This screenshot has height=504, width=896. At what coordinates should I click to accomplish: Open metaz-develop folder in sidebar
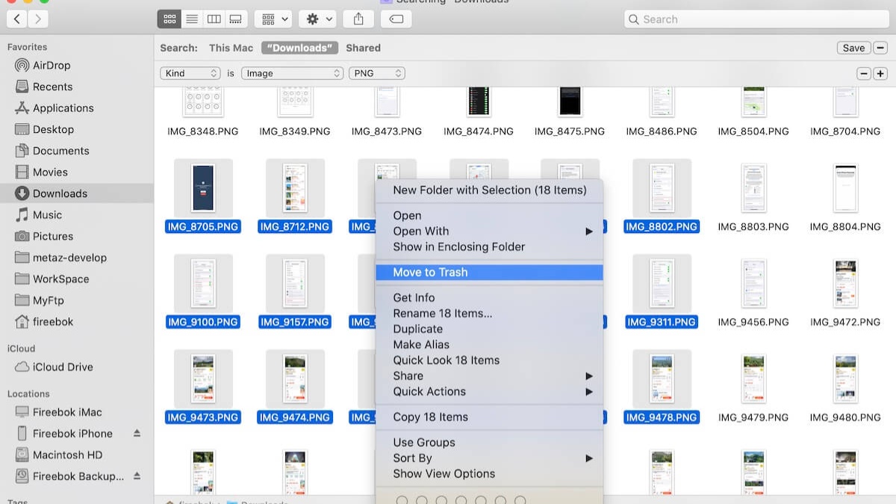(x=69, y=258)
